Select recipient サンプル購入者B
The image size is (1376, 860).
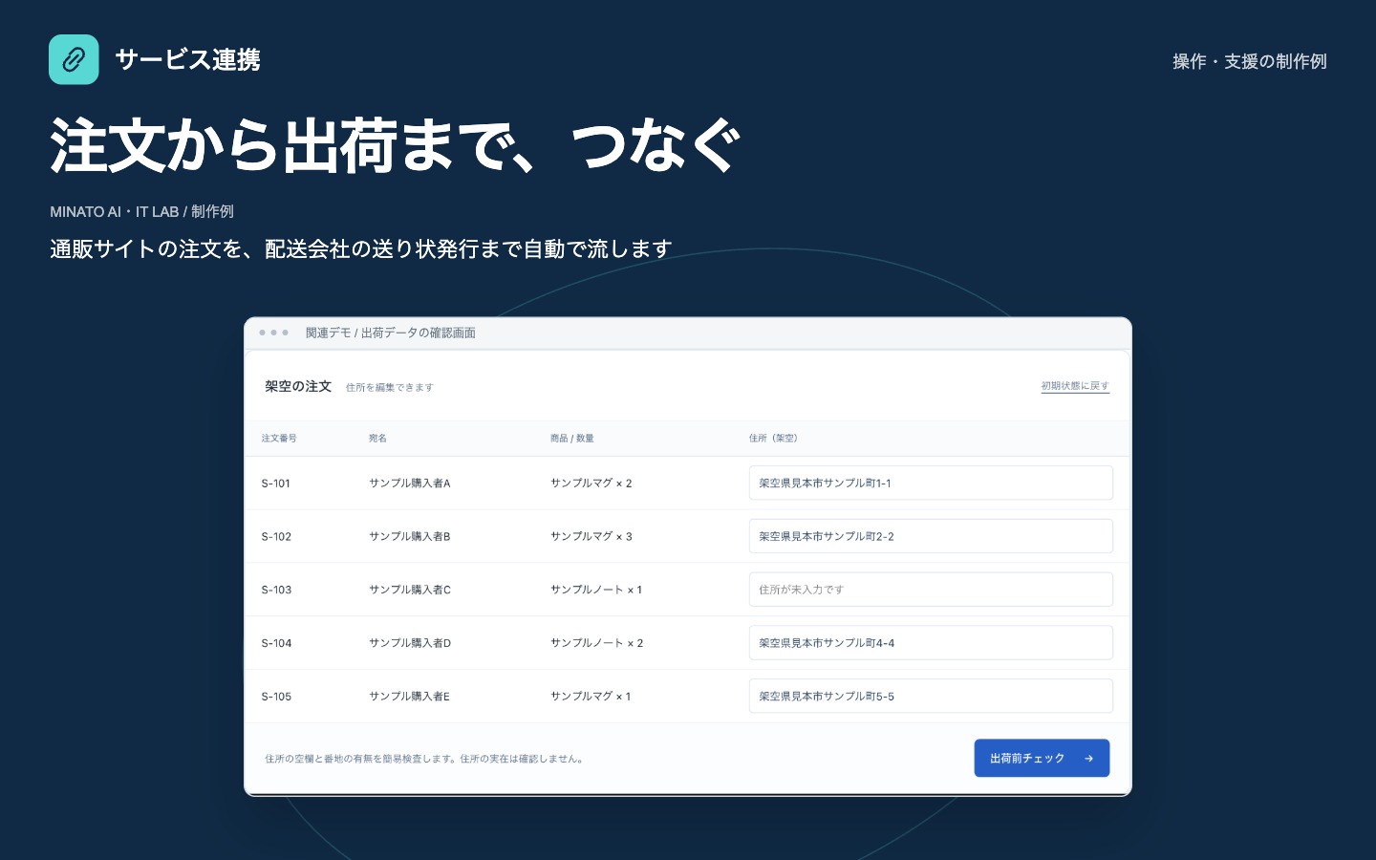tap(410, 537)
